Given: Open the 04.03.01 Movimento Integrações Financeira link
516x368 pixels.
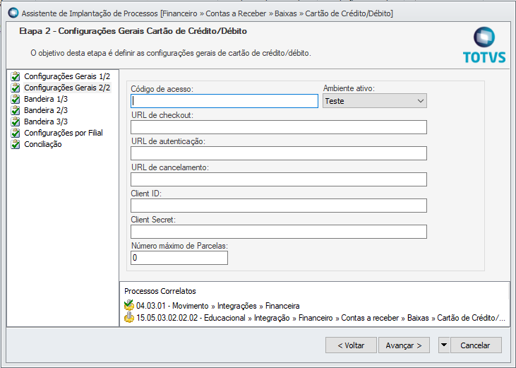Looking at the screenshot, I should click(x=218, y=306).
